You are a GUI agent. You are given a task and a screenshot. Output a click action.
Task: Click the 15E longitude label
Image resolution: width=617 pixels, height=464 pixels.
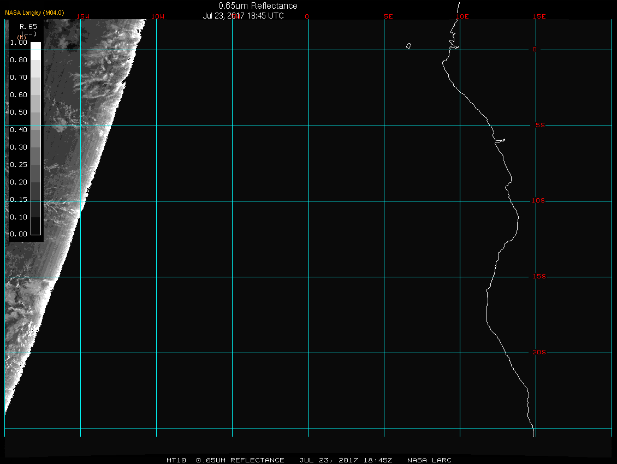point(539,16)
